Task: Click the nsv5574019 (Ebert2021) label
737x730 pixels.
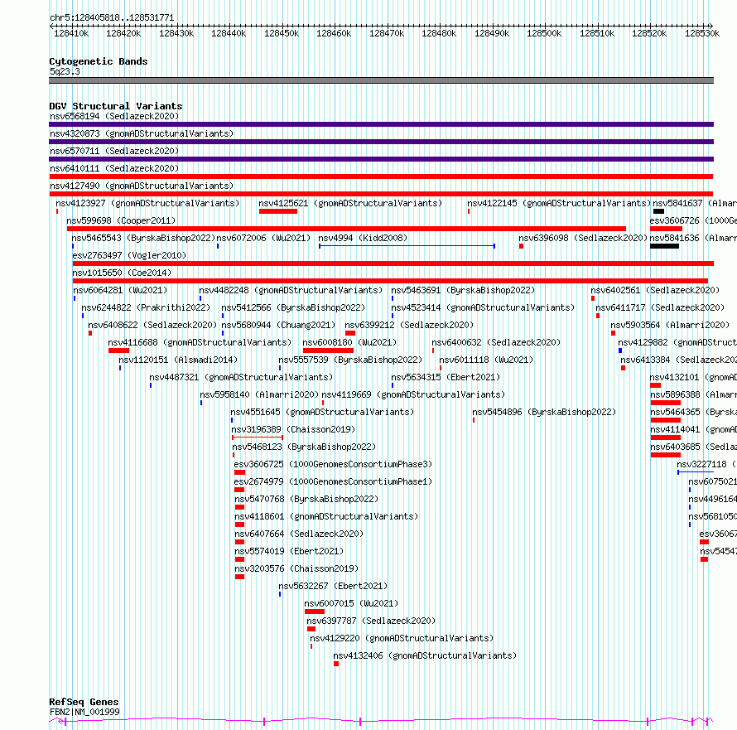Action: tap(289, 551)
